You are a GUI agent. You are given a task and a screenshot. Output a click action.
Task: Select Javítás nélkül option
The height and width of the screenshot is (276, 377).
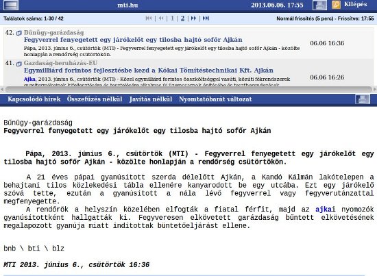tap(151, 99)
